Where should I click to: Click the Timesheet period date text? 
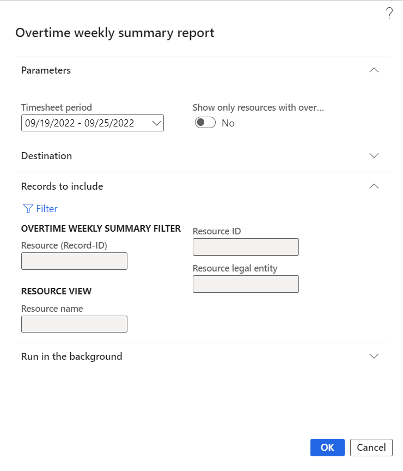coord(80,123)
